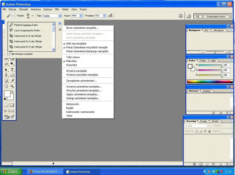Image resolution: width=235 pixels, height=175 pixels.
Task: Click add layer mask icon in Warstwy panel
Action: coord(201,164)
